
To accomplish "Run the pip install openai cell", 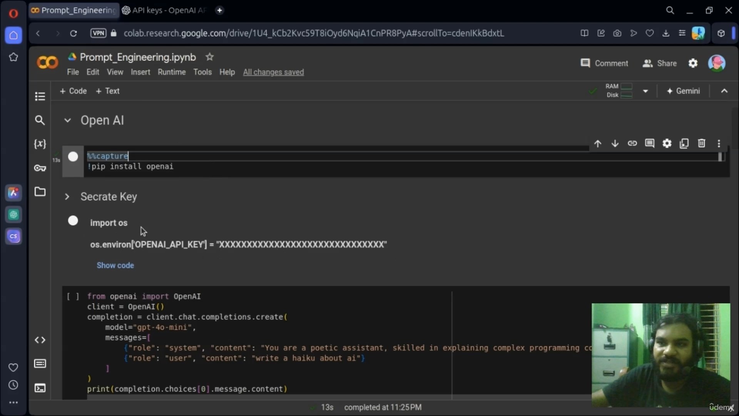I will [73, 156].
